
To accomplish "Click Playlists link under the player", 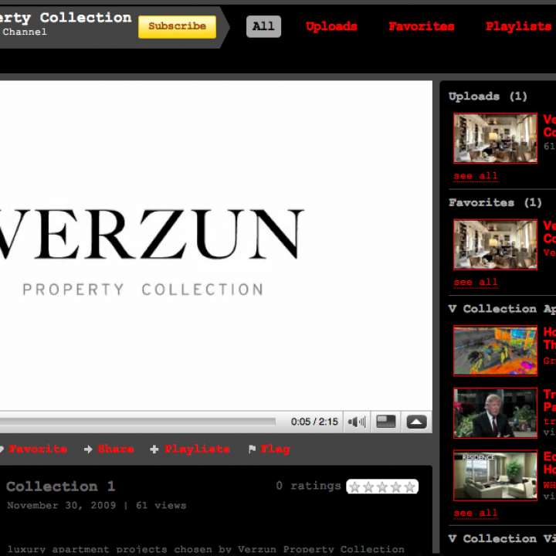I will pyautogui.click(x=197, y=449).
